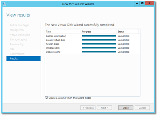Image resolution: width=158 pixels, height=116 pixels.
Task: Open the Provisioning step
Action: click(x=17, y=44)
